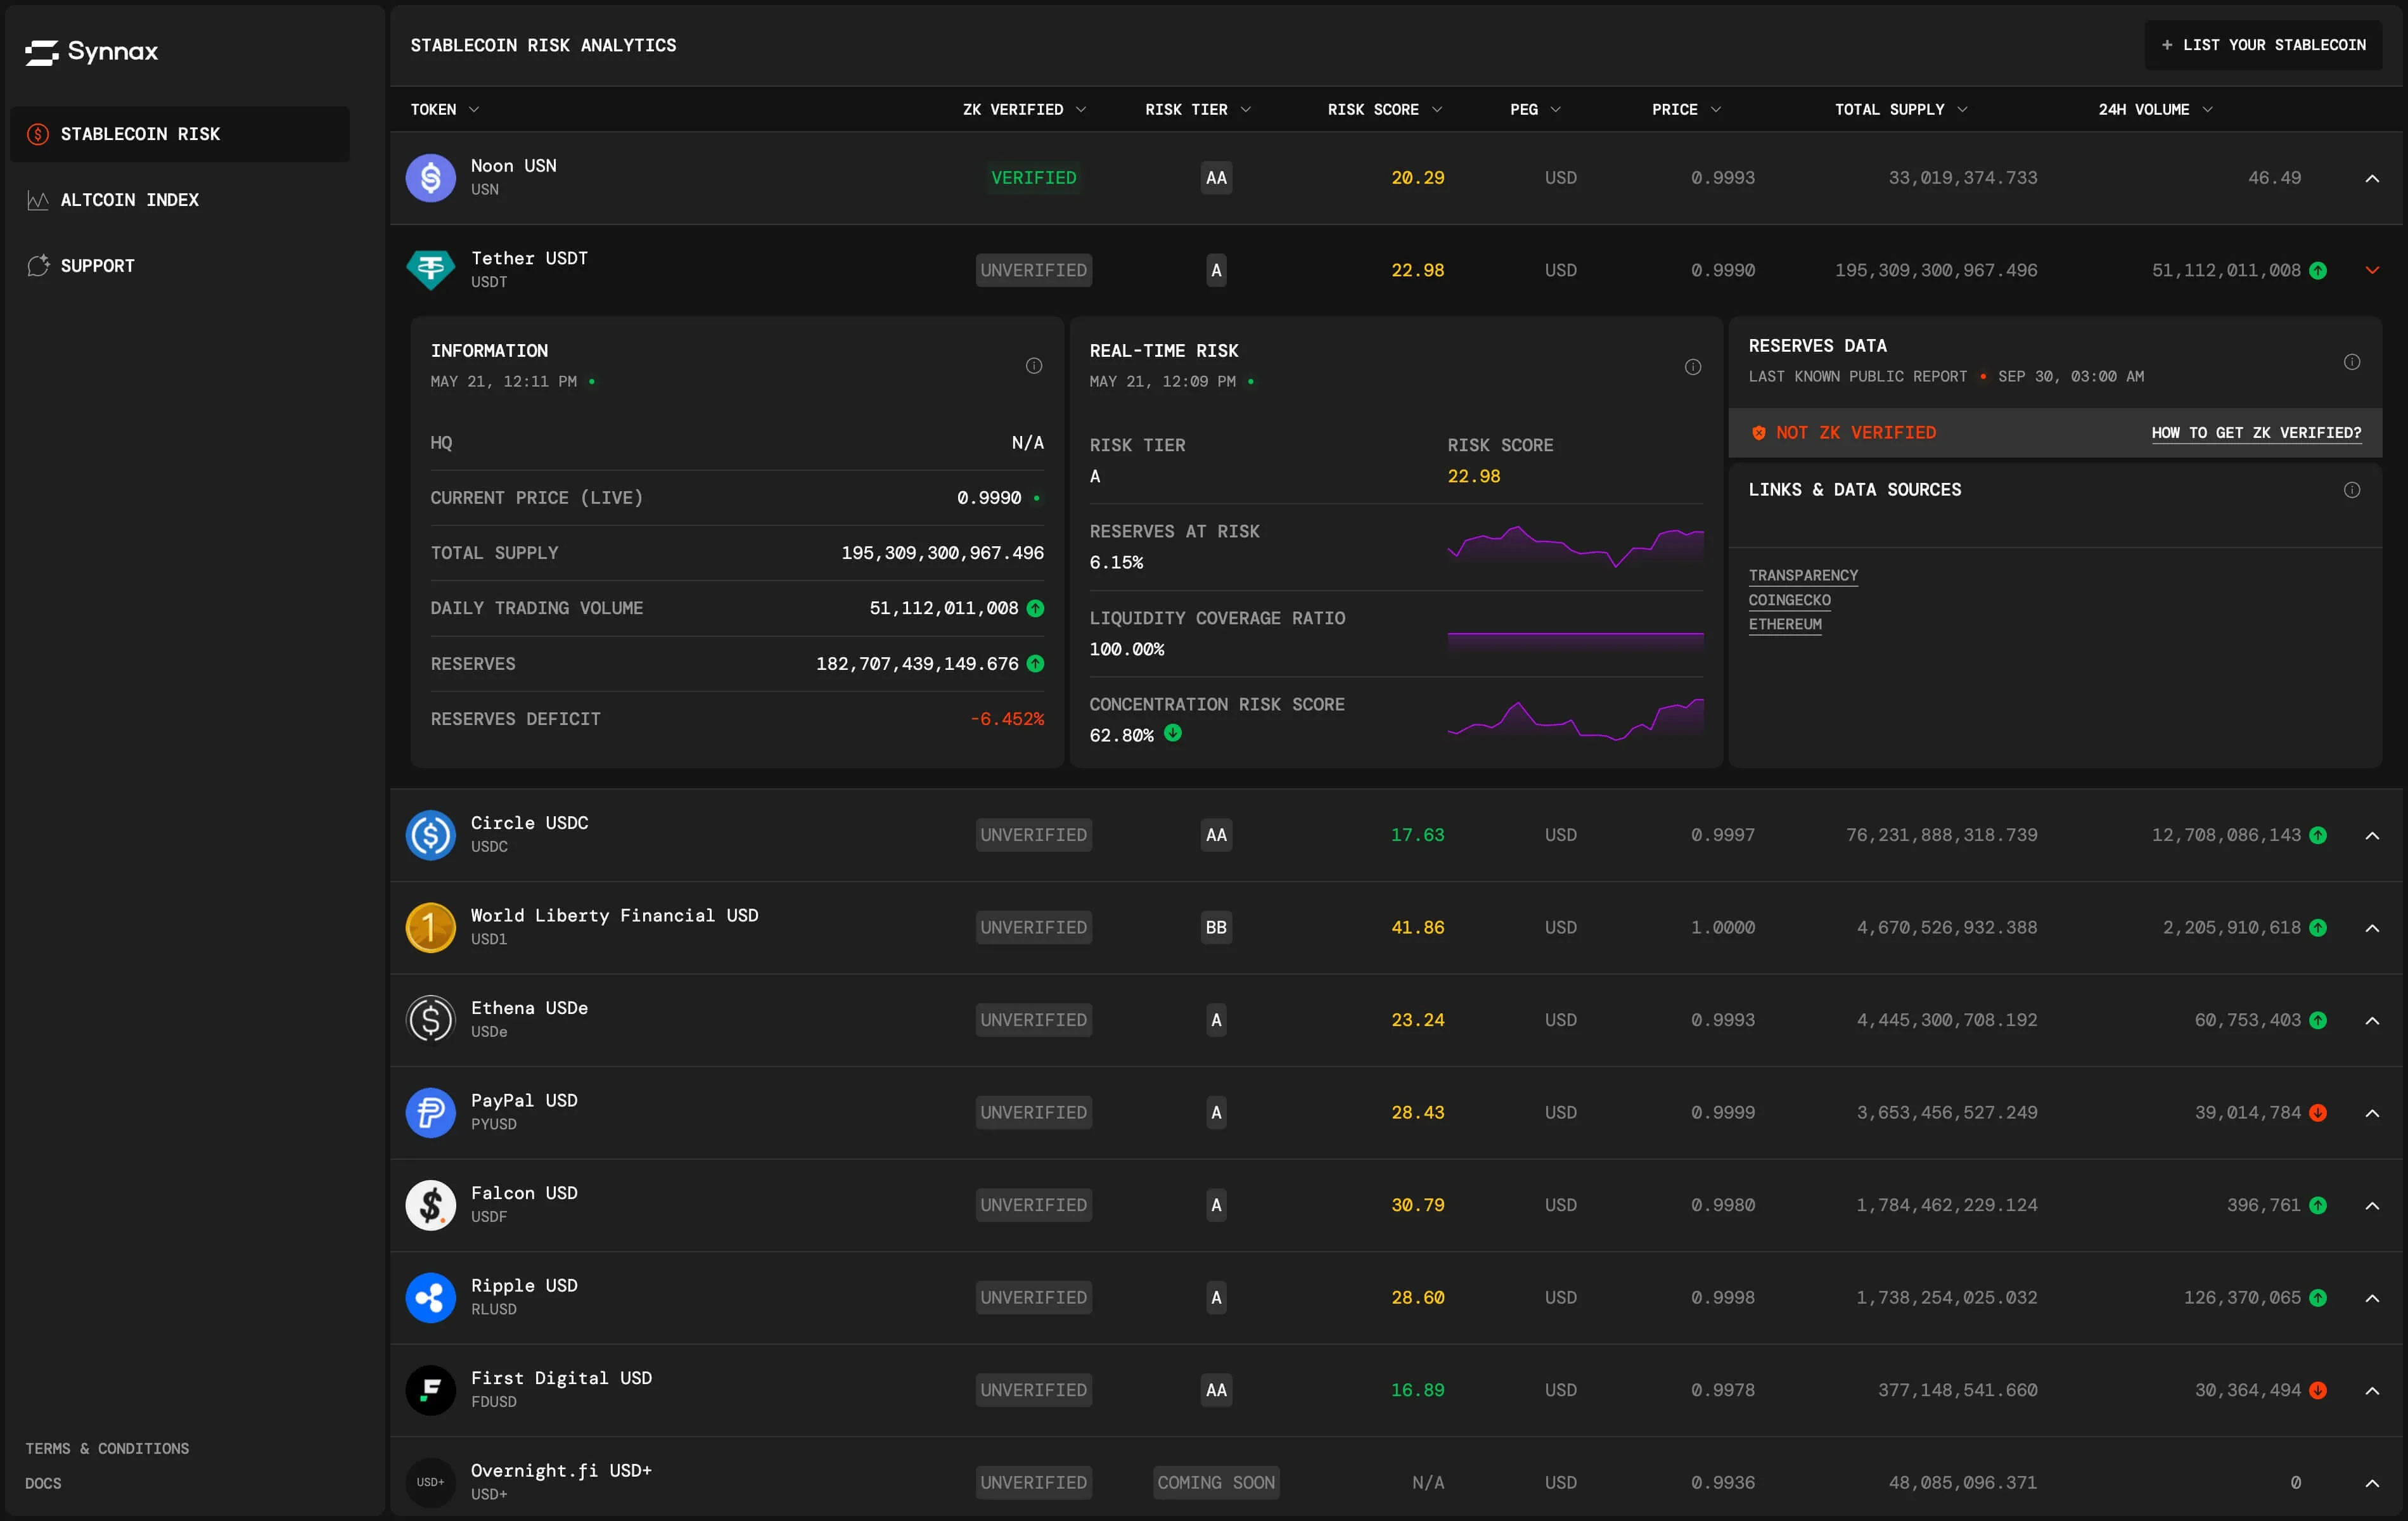
Task: Sort table by 24H Volume column
Action: [2155, 109]
